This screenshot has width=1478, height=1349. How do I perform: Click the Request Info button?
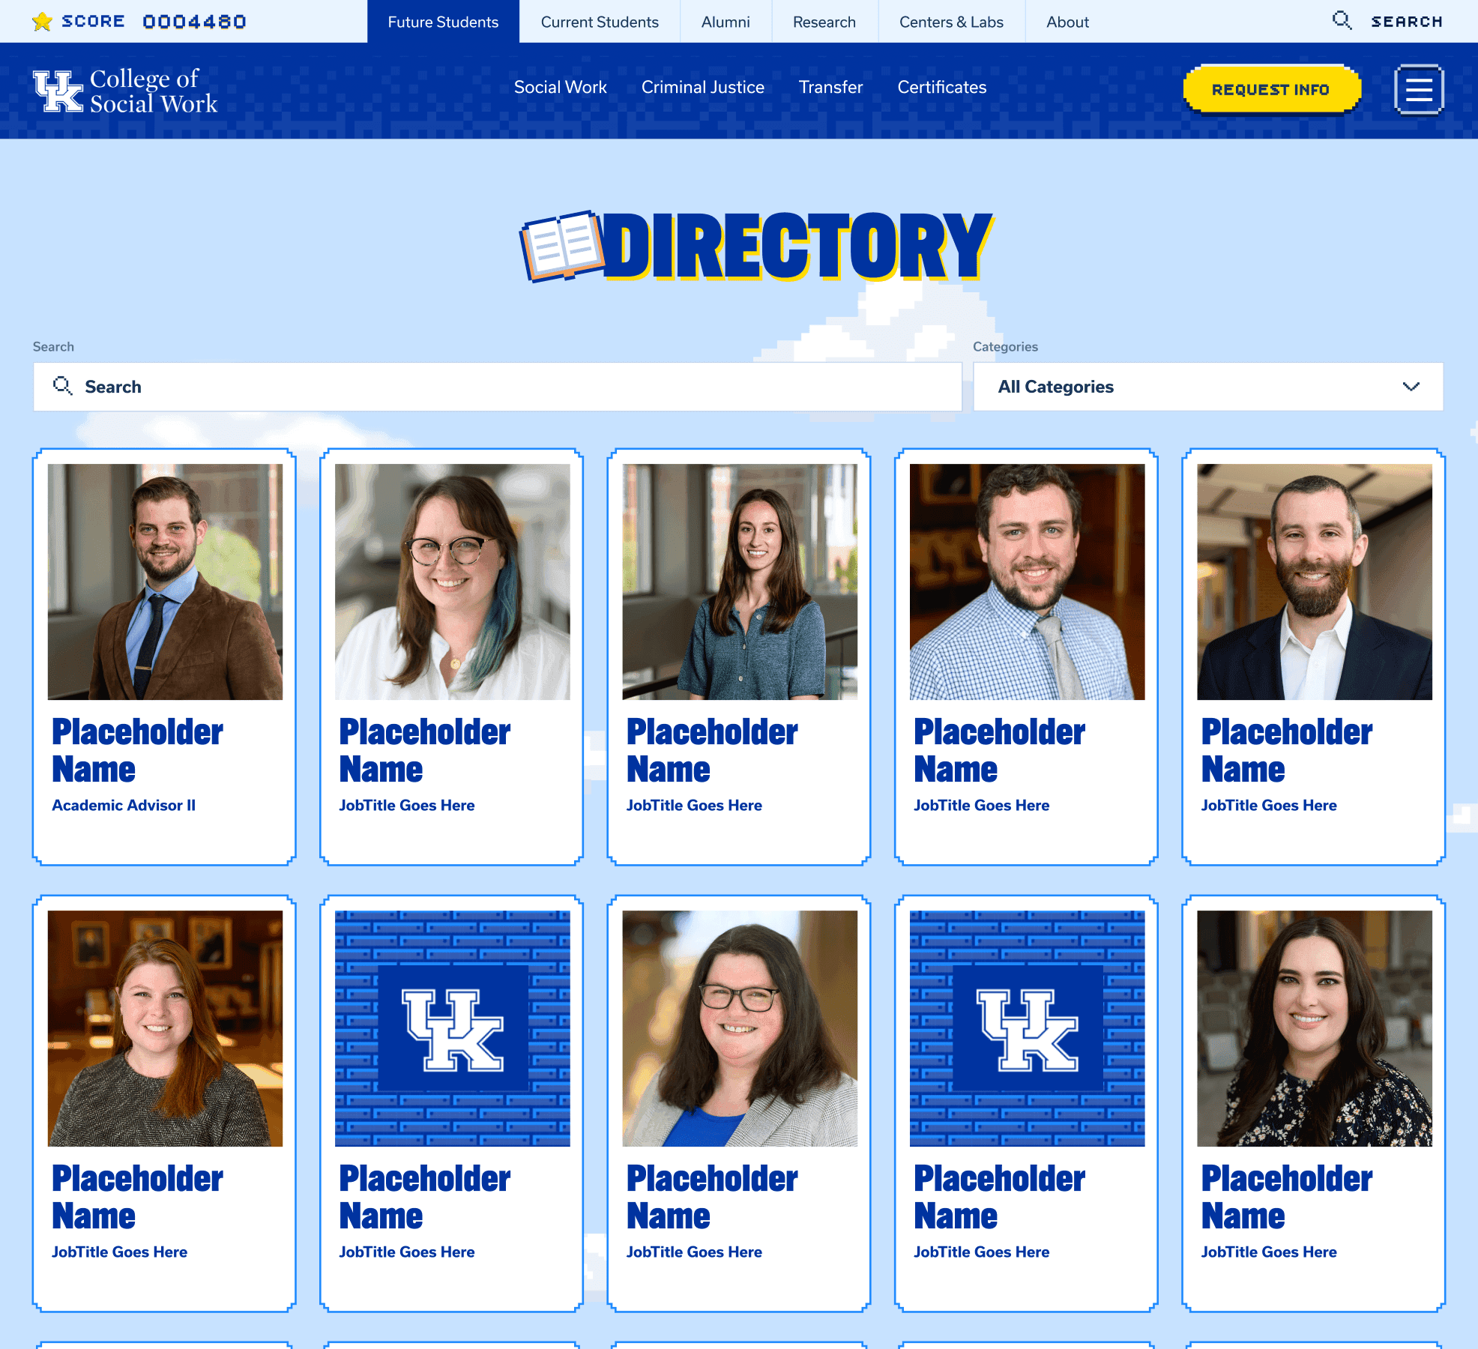pos(1271,89)
